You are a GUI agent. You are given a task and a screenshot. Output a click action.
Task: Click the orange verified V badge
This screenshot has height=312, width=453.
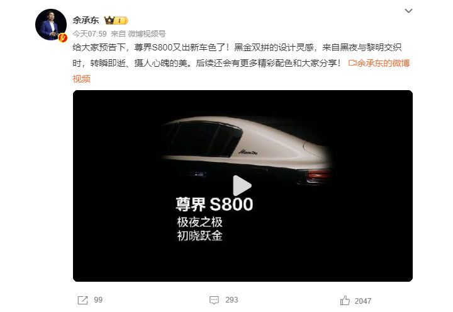63,37
